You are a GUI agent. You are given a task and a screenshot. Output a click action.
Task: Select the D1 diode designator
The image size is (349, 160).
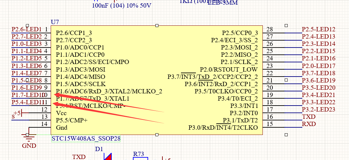pyautogui.click(x=99, y=149)
